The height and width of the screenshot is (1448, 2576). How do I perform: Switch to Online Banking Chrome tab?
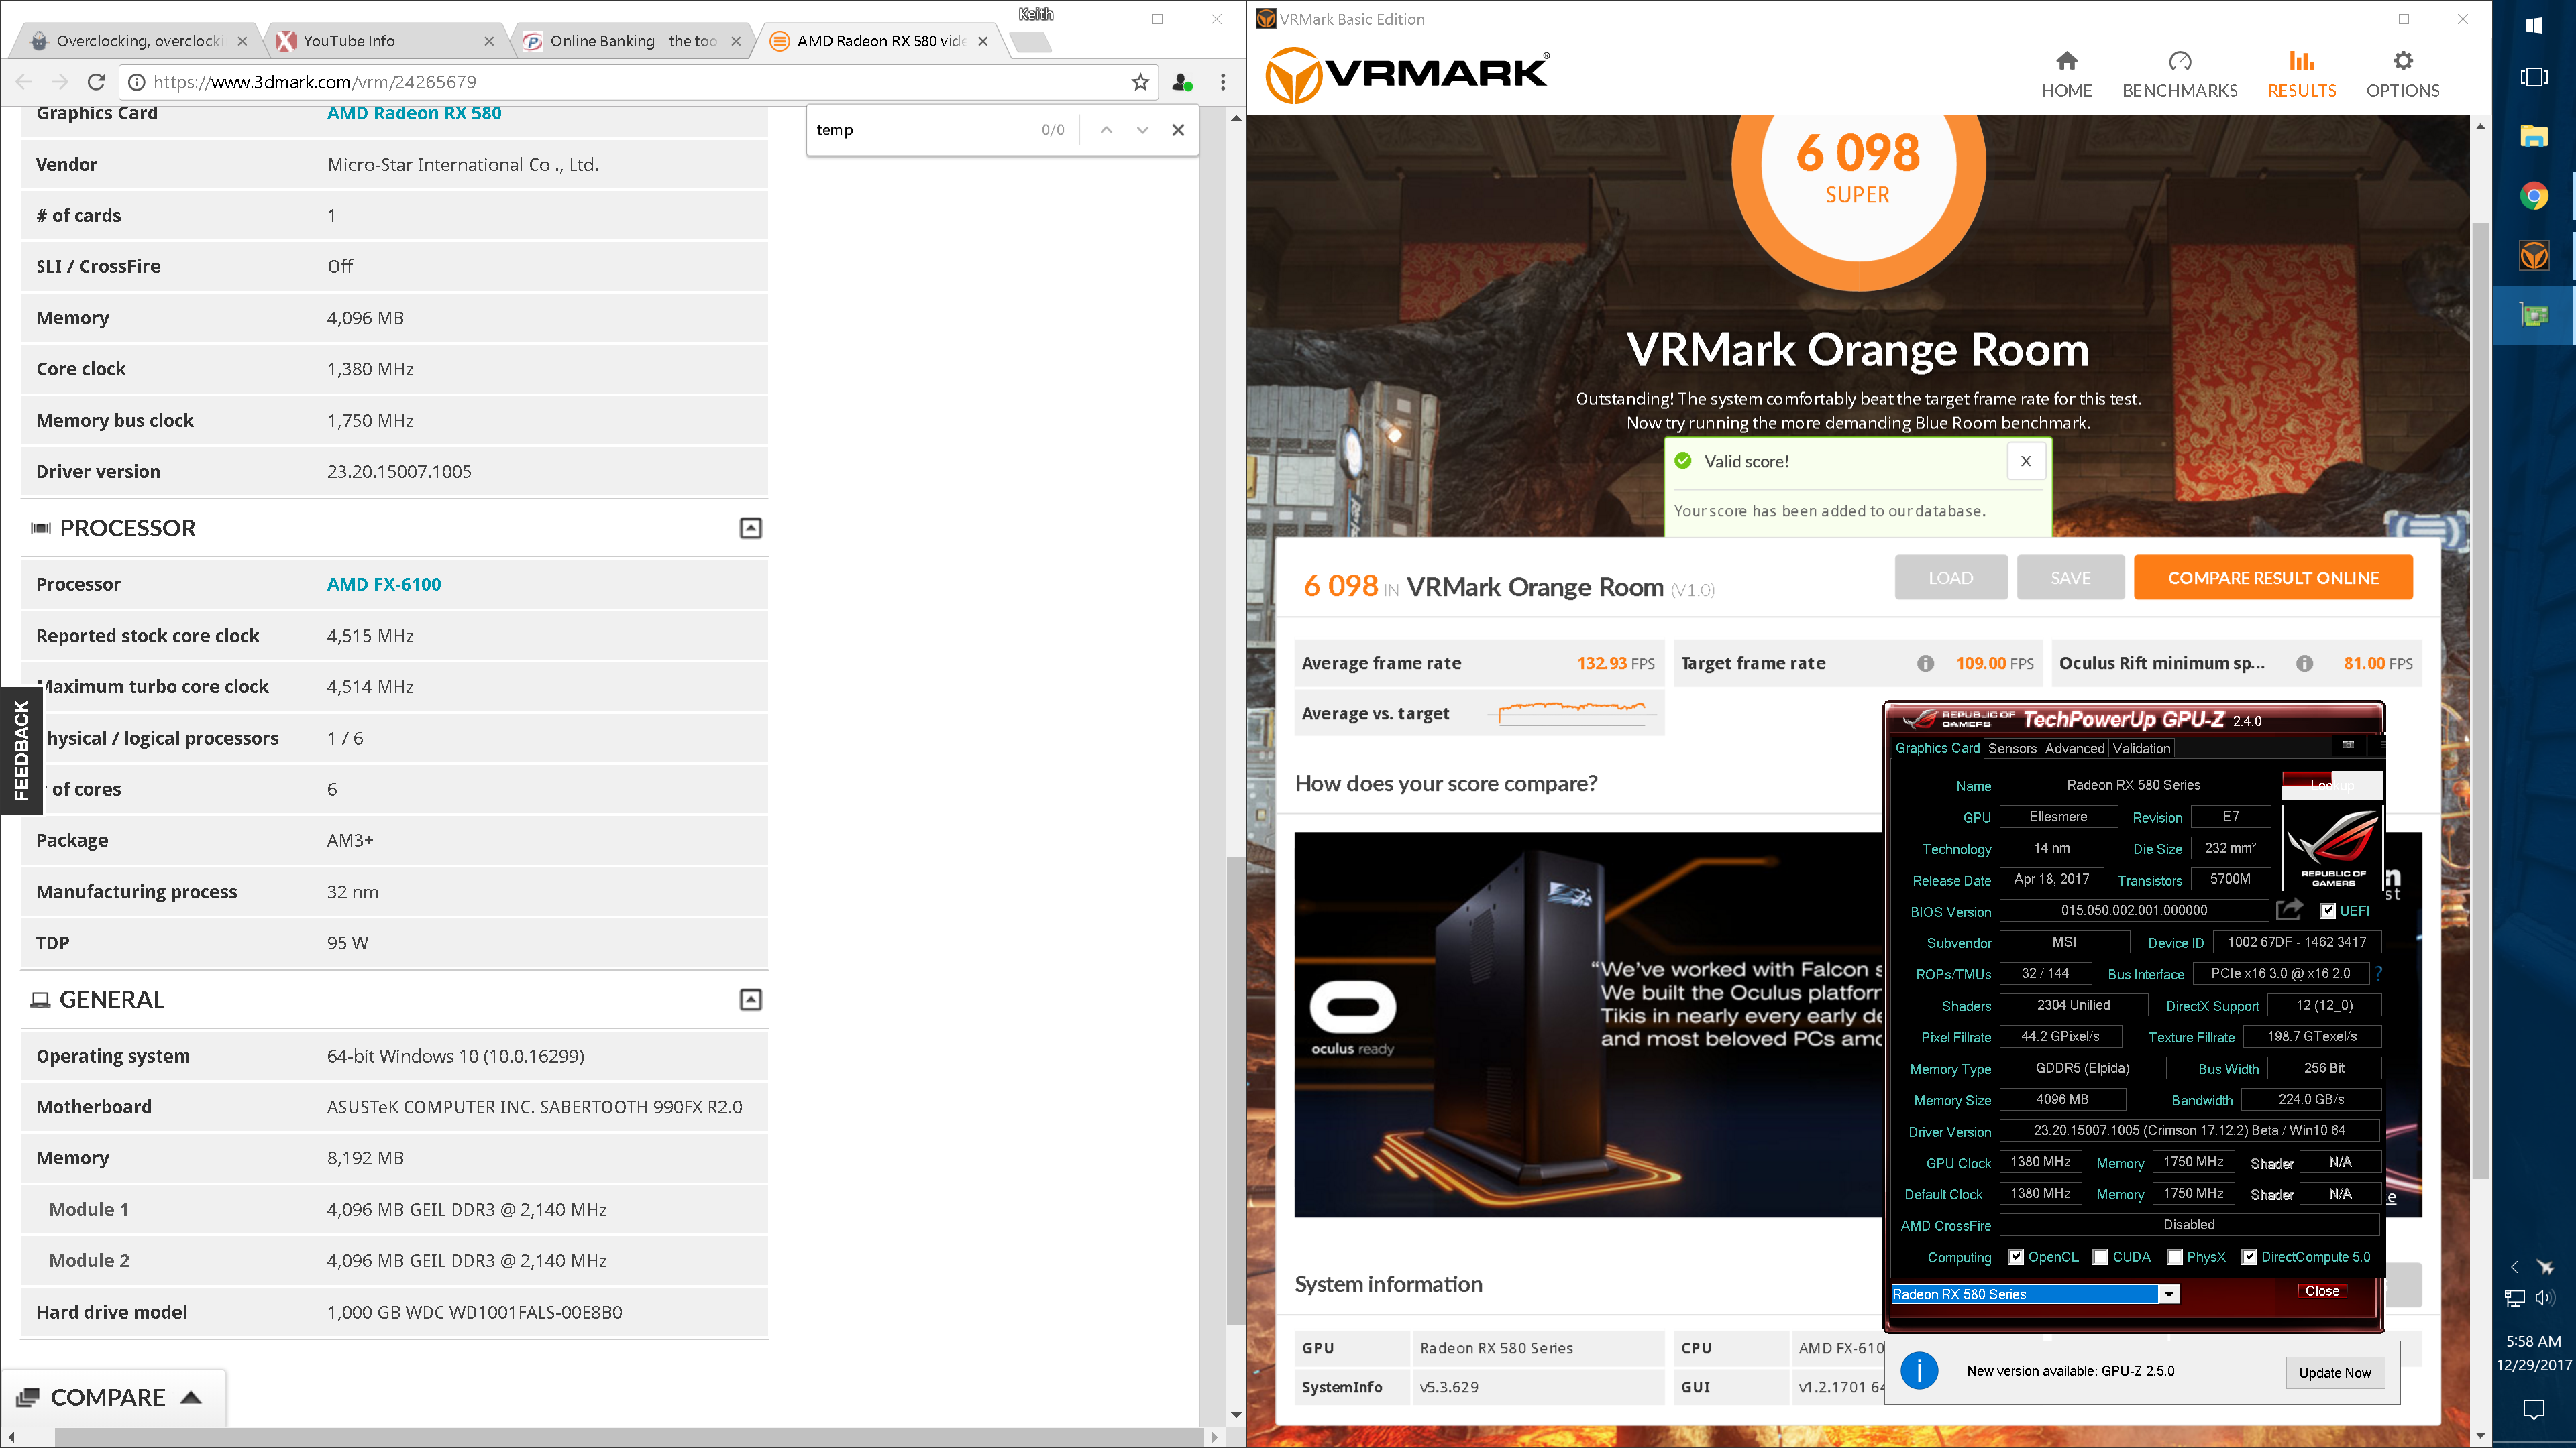(633, 41)
